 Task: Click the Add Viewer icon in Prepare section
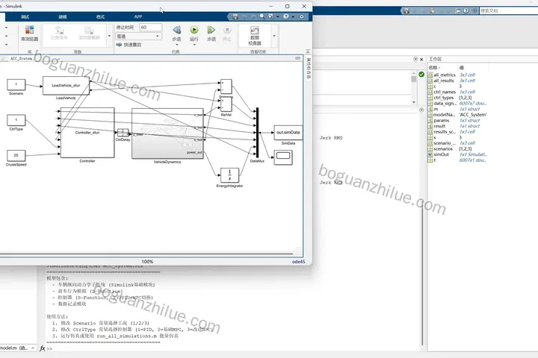89,33
